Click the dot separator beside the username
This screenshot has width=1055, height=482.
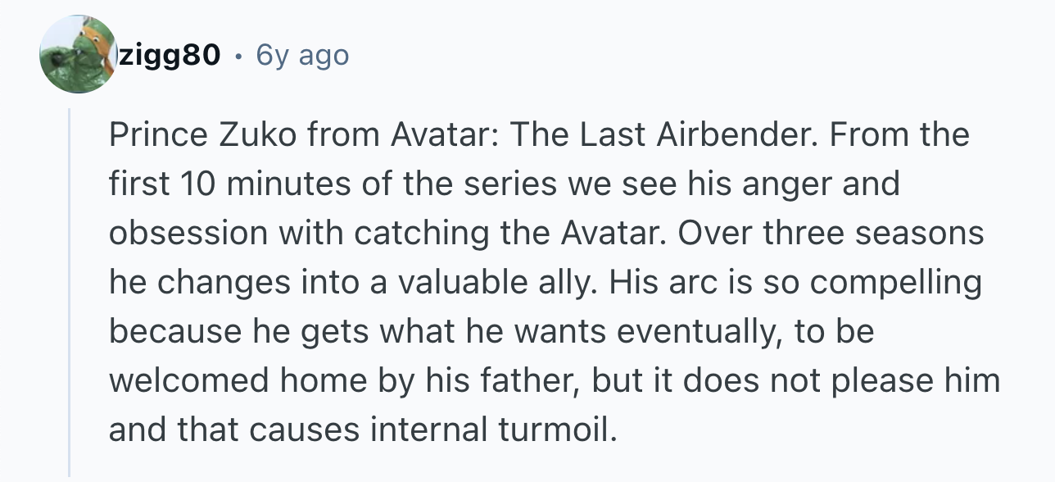click(x=238, y=56)
